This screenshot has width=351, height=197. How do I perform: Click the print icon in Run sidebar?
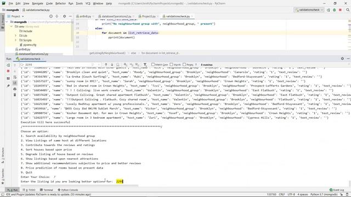15,89
